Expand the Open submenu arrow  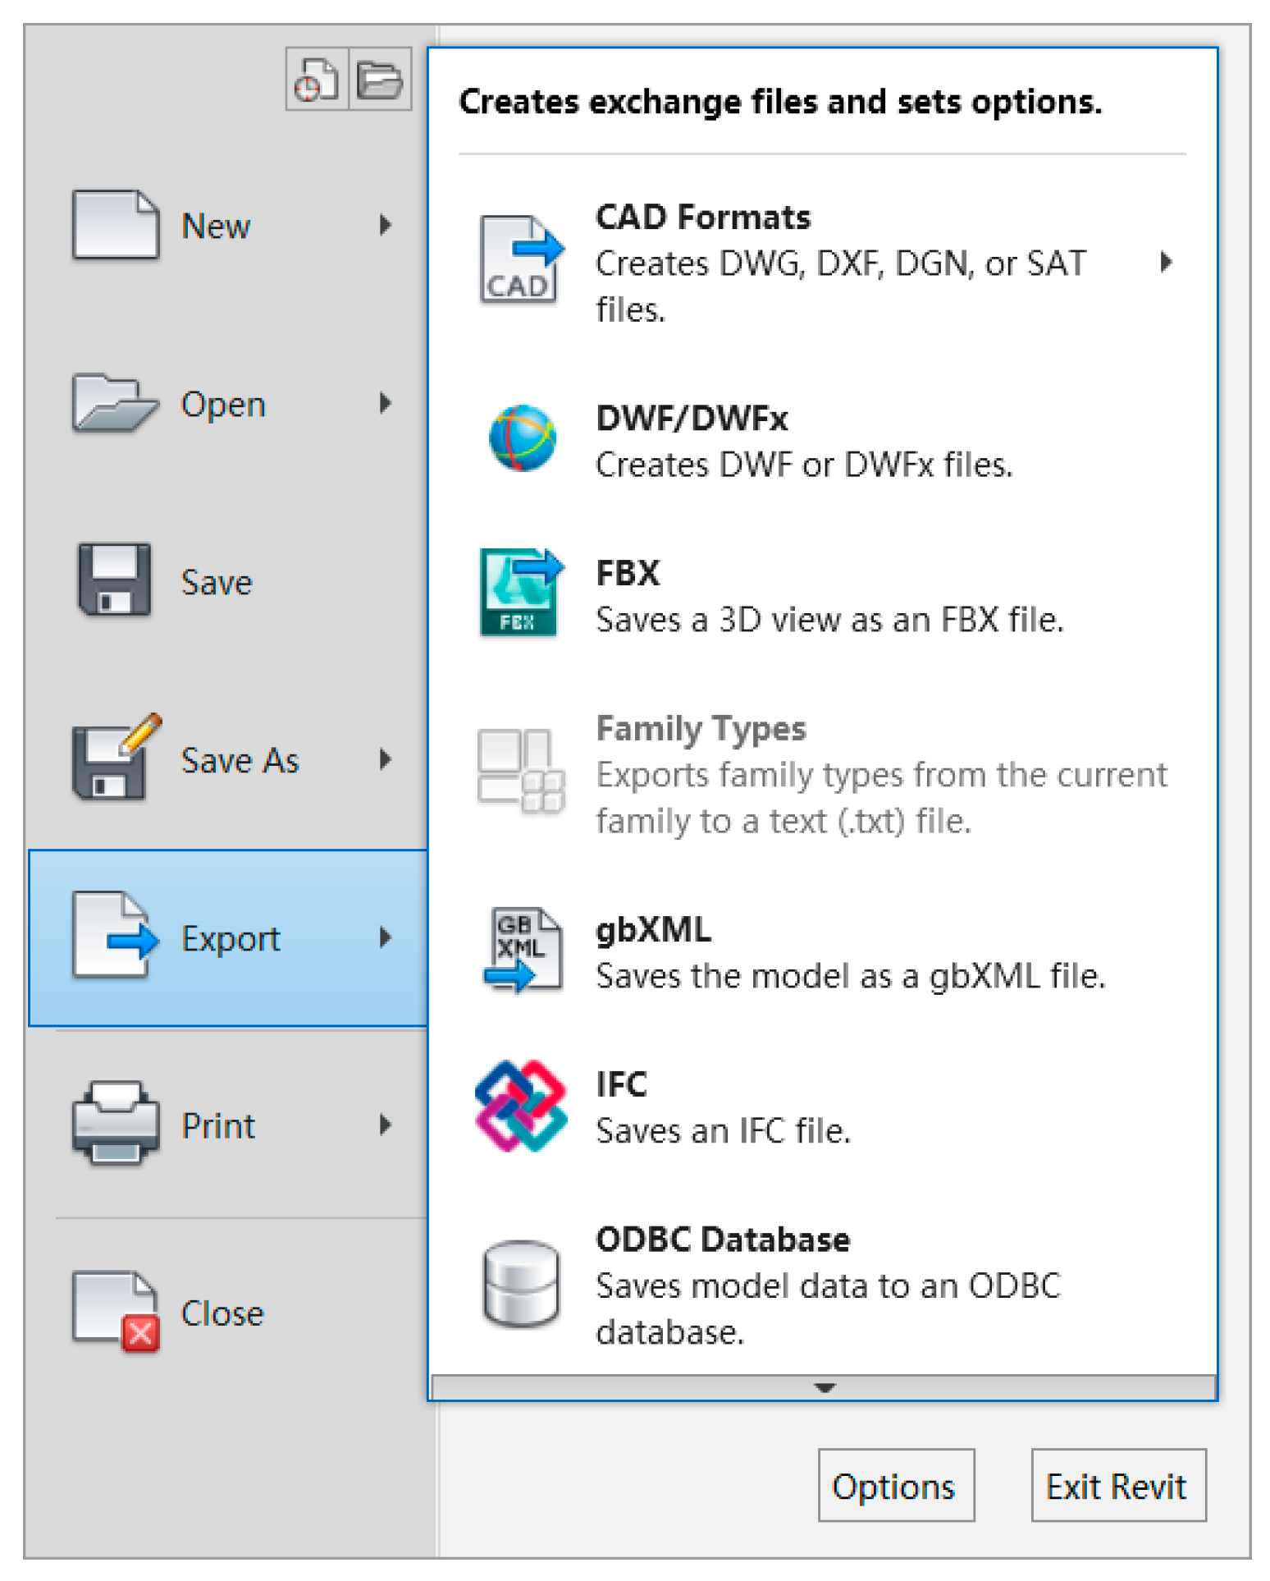point(385,403)
